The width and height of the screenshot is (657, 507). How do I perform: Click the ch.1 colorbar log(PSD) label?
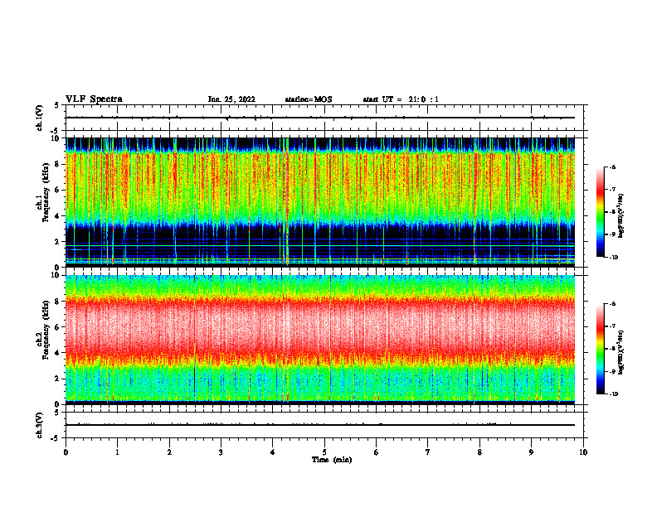point(621,215)
